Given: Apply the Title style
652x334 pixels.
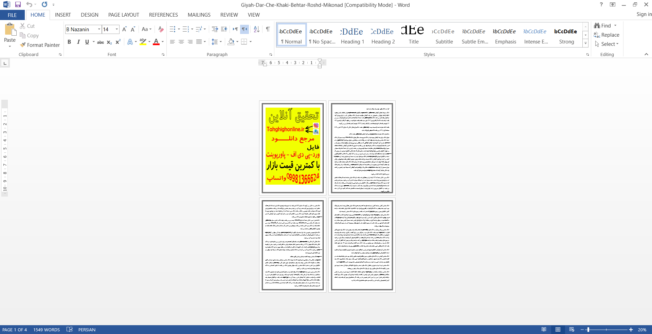Looking at the screenshot, I should tap(413, 35).
